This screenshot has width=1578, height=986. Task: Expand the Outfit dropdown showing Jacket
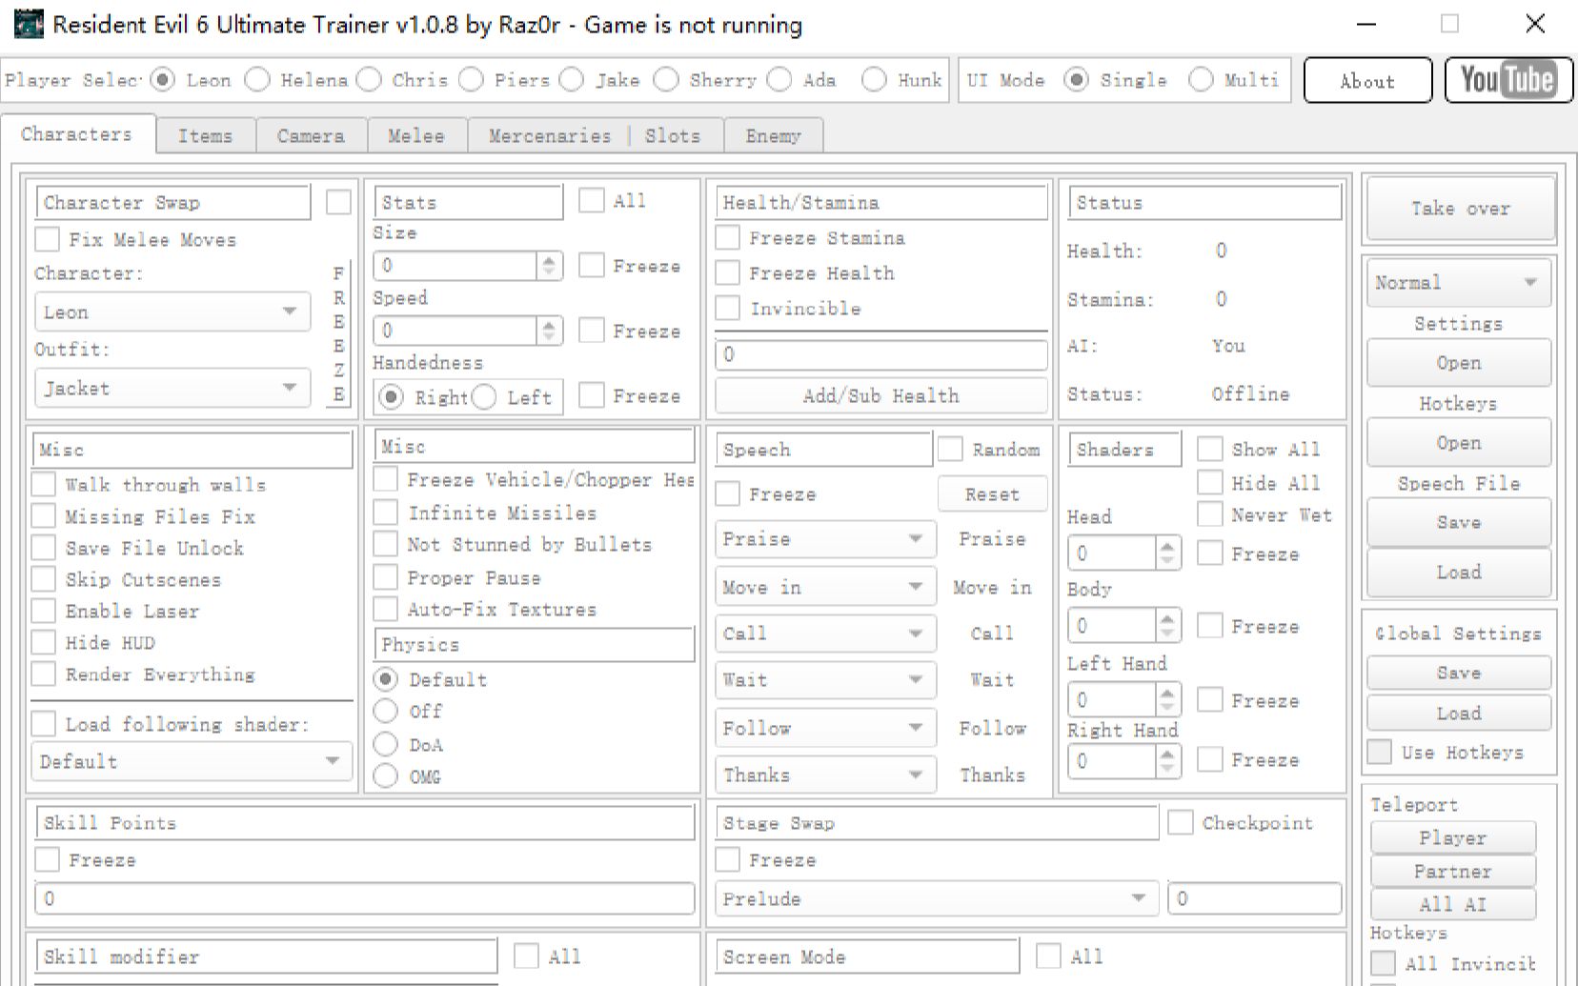[x=172, y=388]
